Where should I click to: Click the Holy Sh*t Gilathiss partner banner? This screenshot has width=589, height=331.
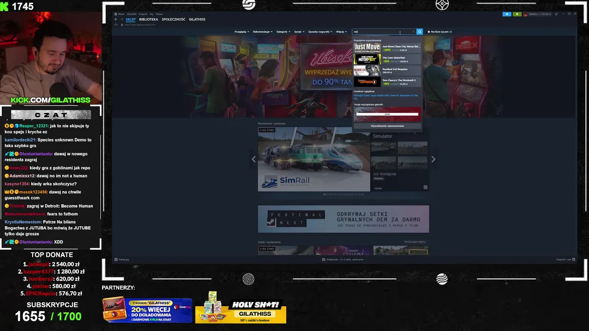click(x=241, y=307)
